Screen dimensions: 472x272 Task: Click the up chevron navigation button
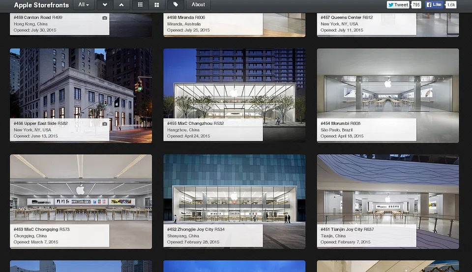tap(121, 5)
